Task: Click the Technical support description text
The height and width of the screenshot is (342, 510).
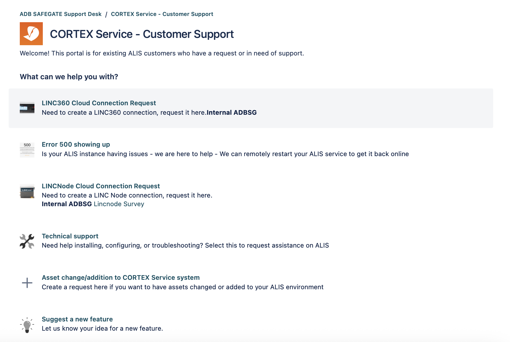Action: 185,245
